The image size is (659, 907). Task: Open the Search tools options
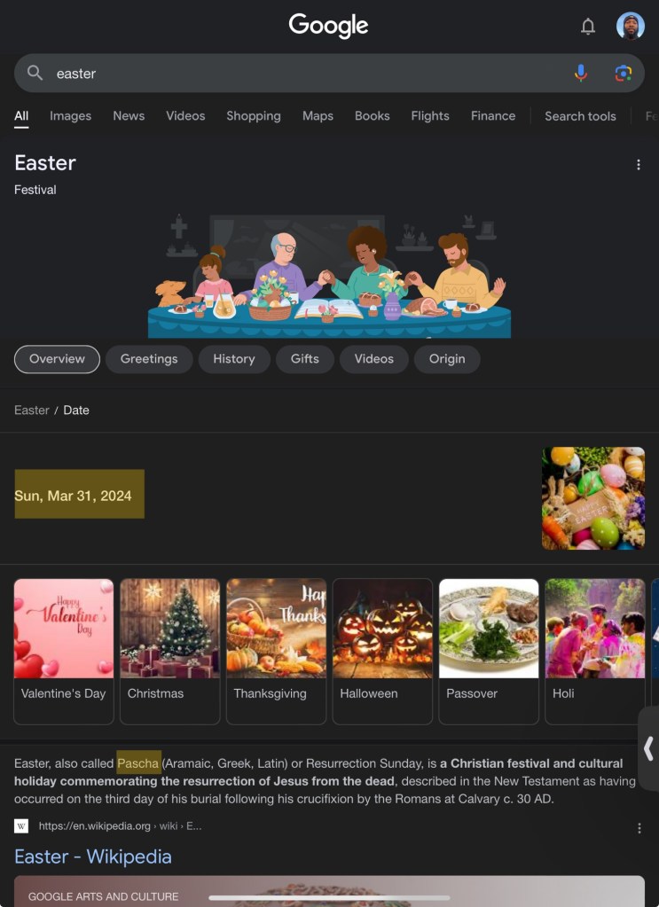580,116
